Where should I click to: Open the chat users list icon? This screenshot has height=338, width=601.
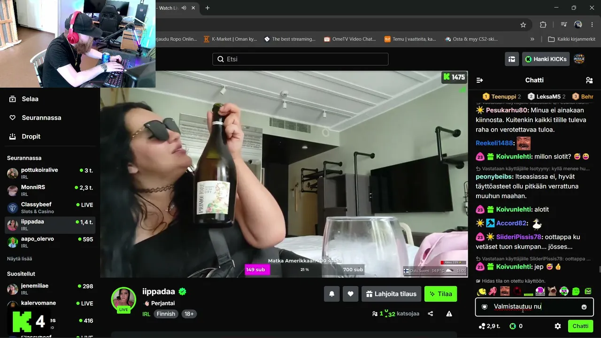(589, 80)
